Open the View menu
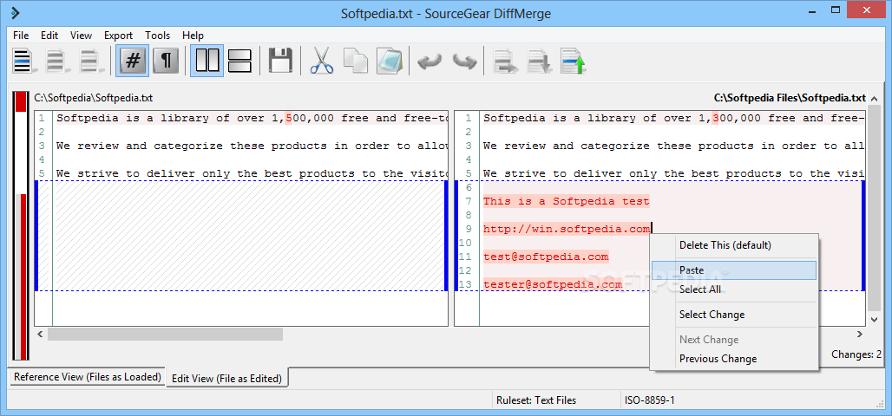 [x=81, y=36]
